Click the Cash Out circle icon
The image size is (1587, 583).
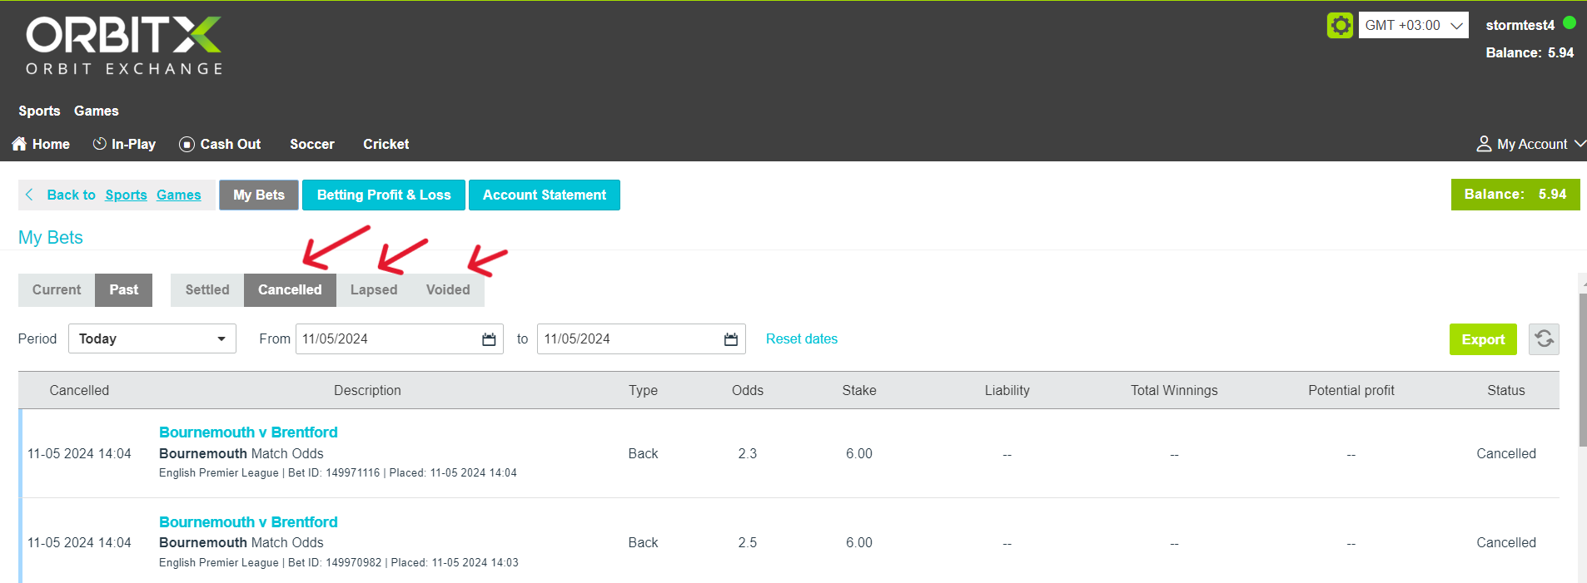pyautogui.click(x=187, y=144)
